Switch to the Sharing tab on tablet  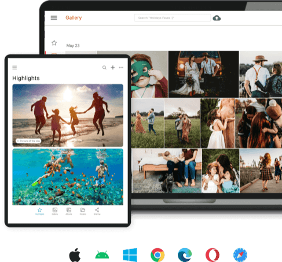click(x=97, y=211)
